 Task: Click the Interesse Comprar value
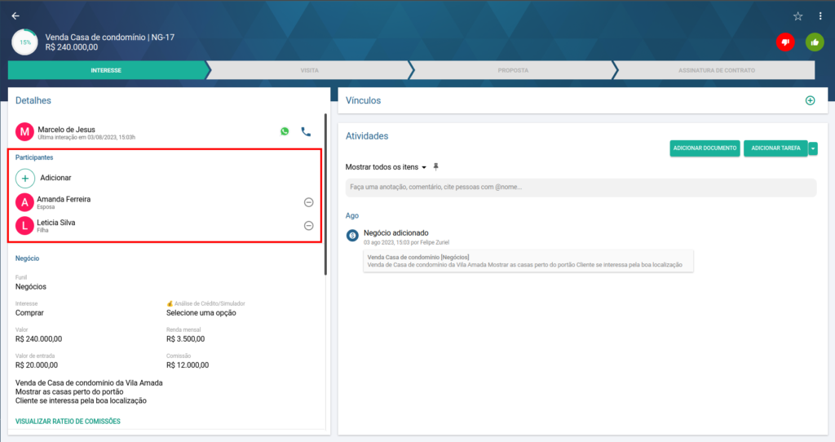[29, 313]
